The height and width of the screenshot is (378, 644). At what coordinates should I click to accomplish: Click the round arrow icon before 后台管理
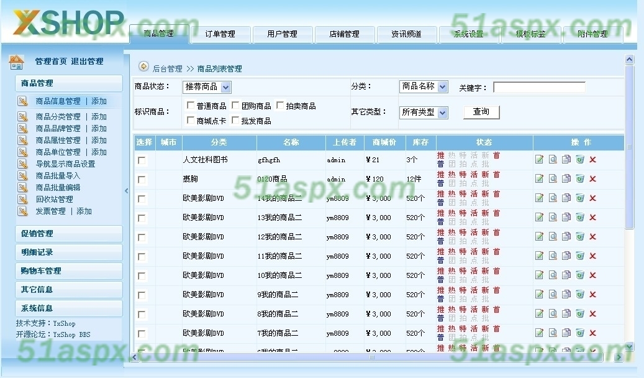pos(143,67)
